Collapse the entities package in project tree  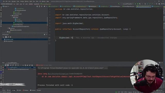[x=12, y=17]
